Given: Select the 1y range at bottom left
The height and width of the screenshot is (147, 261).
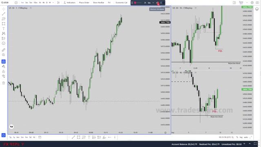Looking at the screenshot, I should coord(14,137).
